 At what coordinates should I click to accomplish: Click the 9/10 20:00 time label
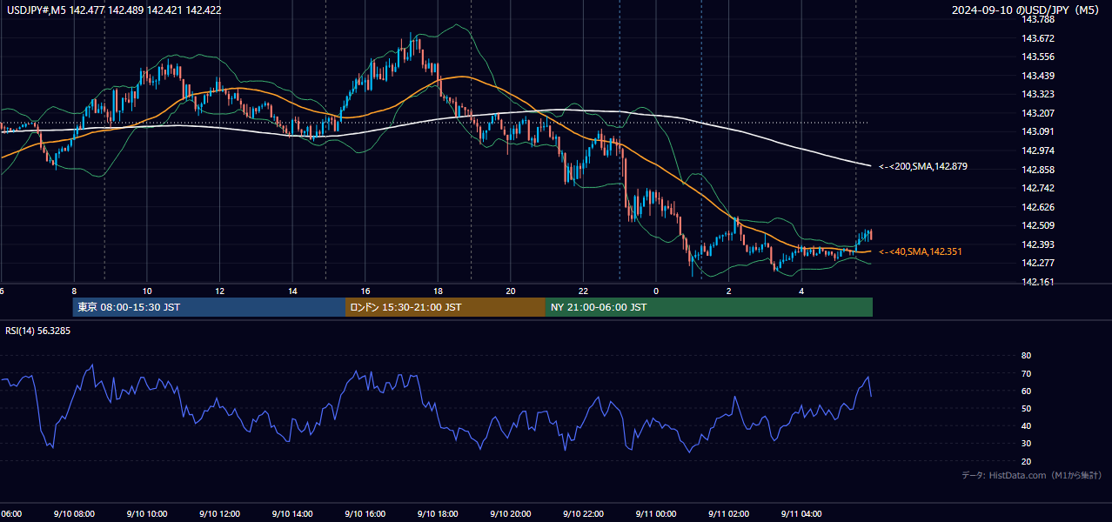(x=511, y=513)
